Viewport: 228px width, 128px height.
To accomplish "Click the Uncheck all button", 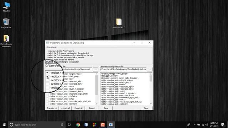I will (x=65, y=108).
